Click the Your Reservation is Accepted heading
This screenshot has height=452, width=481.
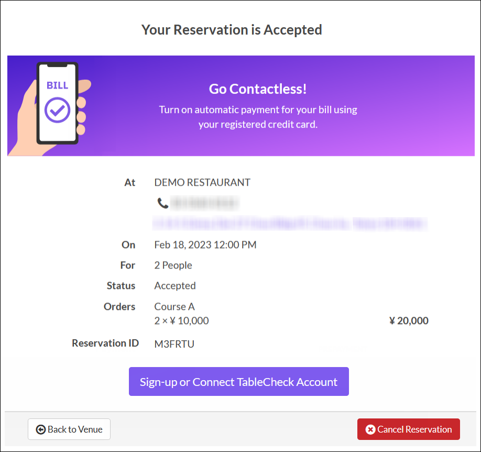(232, 30)
